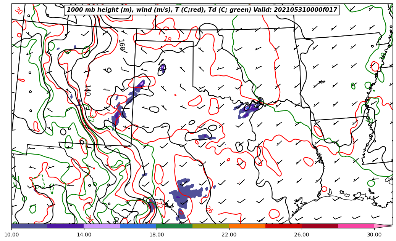Select the 14.00 colorbar tick label
This screenshot has width=396, height=241.
[x=84, y=235]
